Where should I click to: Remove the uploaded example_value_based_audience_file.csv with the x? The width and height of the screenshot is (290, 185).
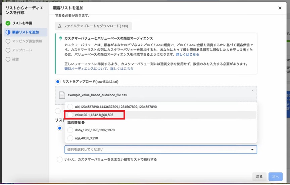pos(253,91)
